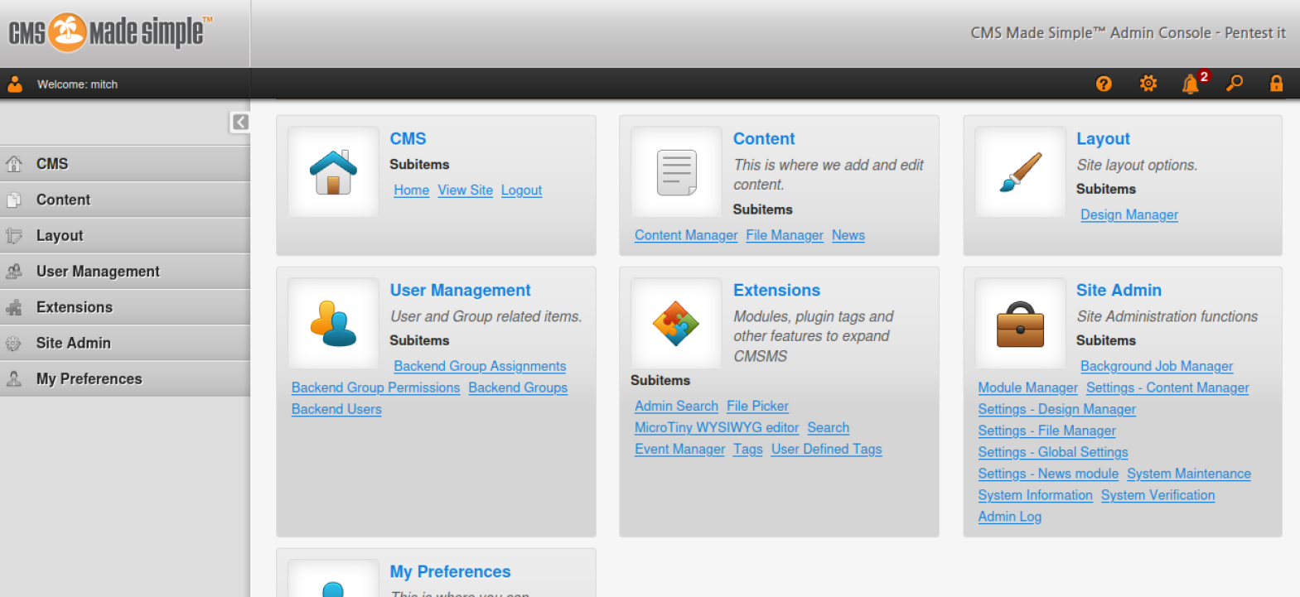Open the Module Manager link
Viewport: 1300px width, 597px height.
[x=1027, y=388]
